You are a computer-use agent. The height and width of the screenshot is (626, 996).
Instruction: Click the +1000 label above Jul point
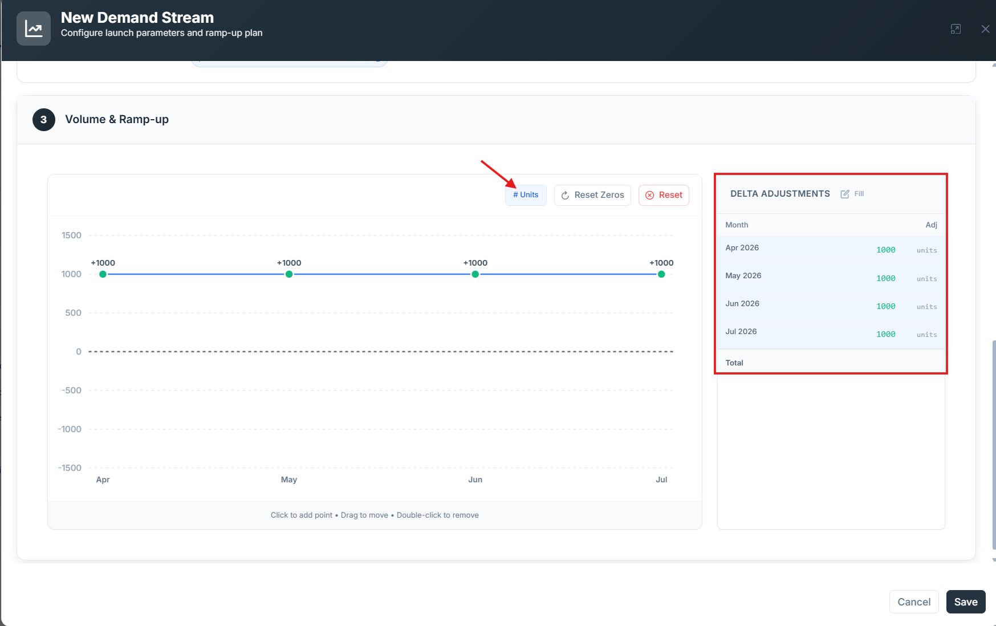tap(661, 263)
